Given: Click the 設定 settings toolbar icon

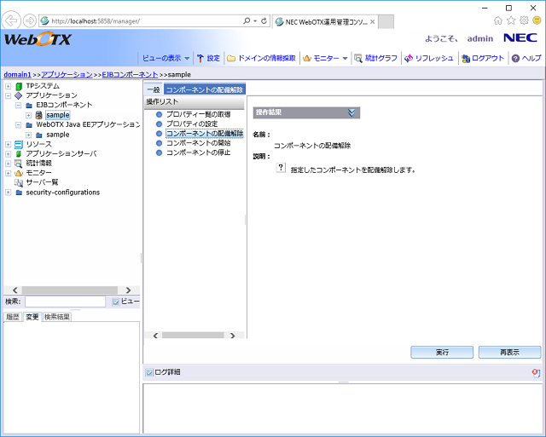Looking at the screenshot, I should (200, 58).
